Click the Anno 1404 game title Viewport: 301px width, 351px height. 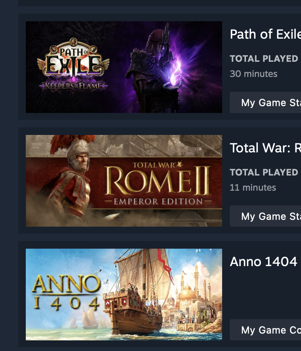tap(263, 262)
